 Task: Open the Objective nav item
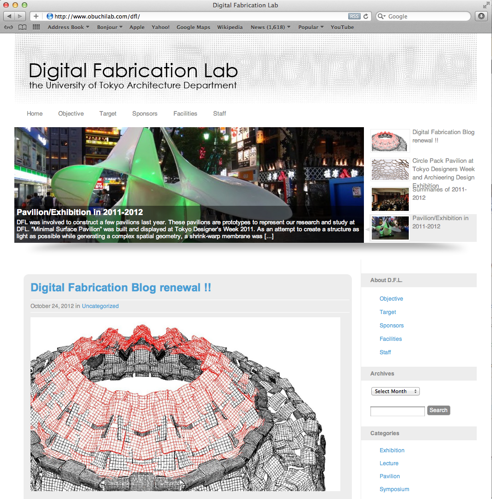pyautogui.click(x=71, y=114)
